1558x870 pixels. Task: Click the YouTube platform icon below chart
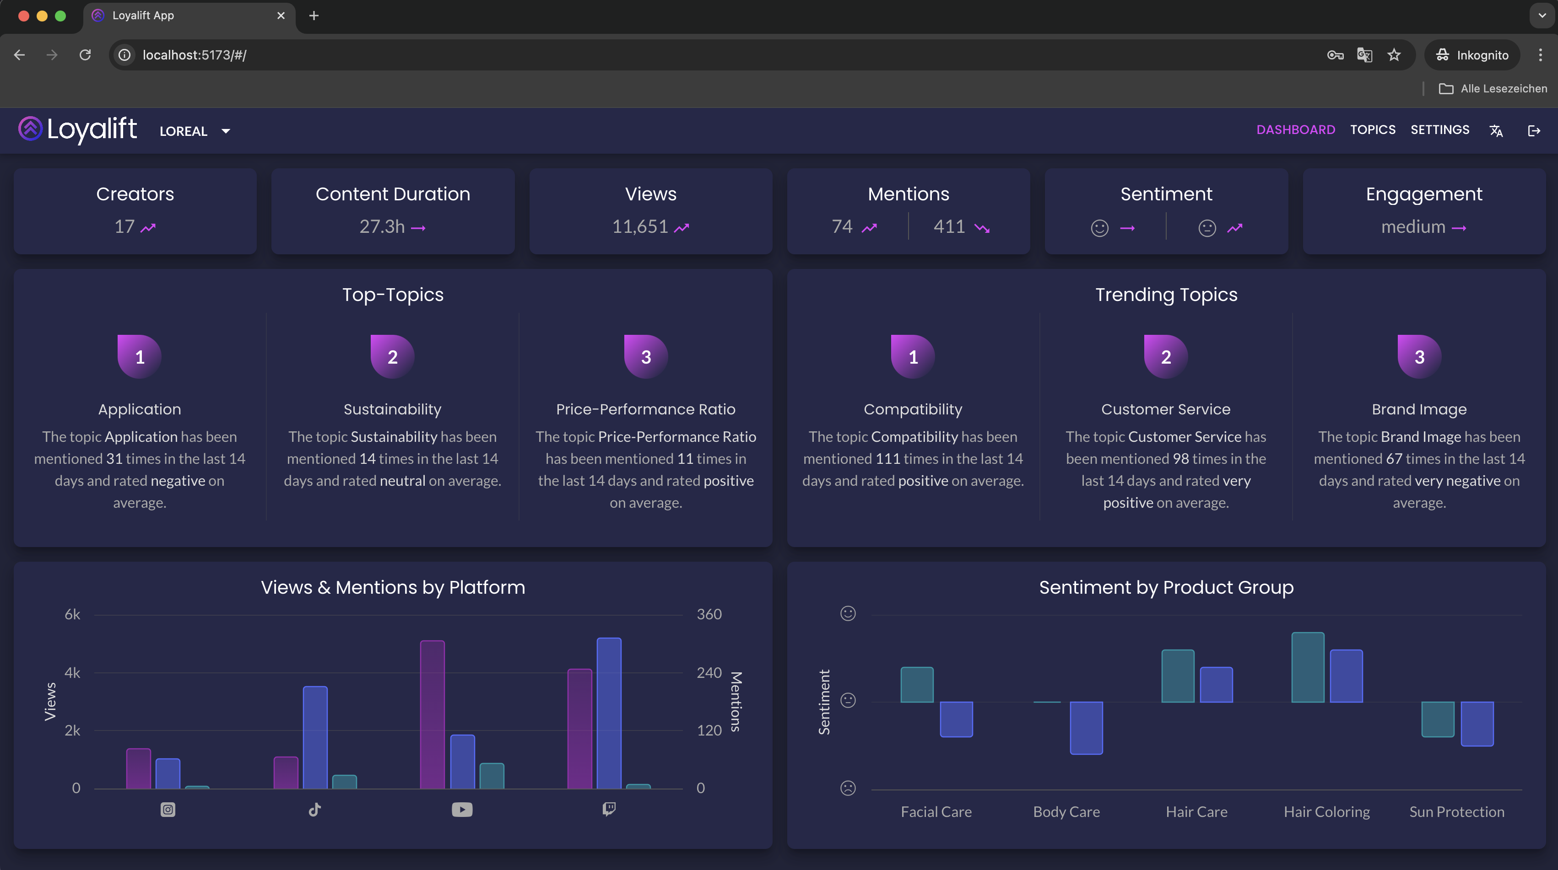click(462, 810)
